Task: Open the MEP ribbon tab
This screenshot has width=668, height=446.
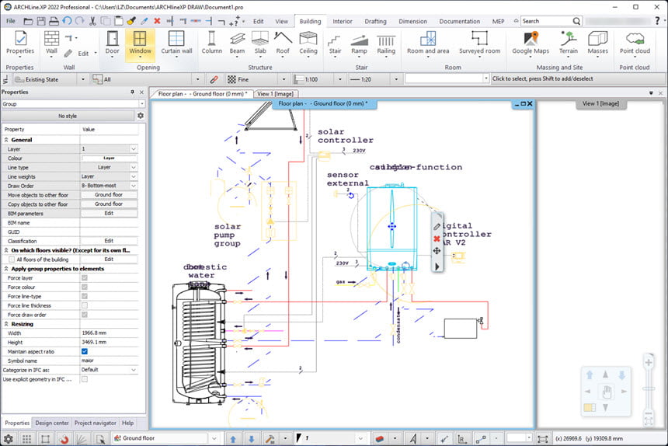Action: 498,21
